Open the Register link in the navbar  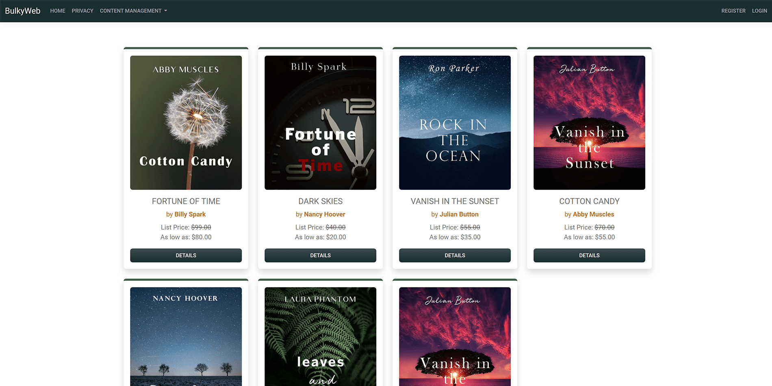coord(733,11)
